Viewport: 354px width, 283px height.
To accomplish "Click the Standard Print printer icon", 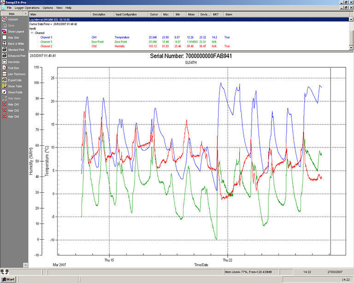I will click(4, 49).
